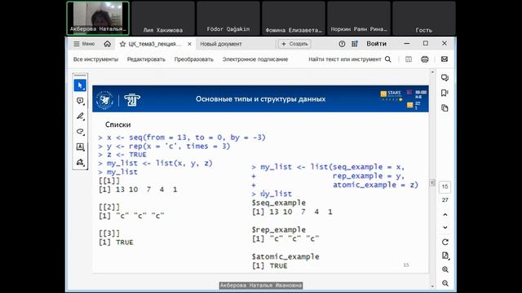Click the Списки heading text

pos(117,125)
